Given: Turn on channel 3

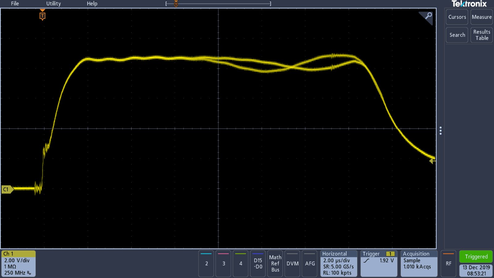Looking at the screenshot, I should click(224, 263).
